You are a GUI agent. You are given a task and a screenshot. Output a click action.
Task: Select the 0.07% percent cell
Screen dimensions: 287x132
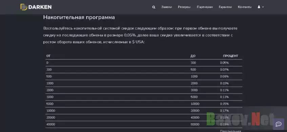[x=224, y=70]
